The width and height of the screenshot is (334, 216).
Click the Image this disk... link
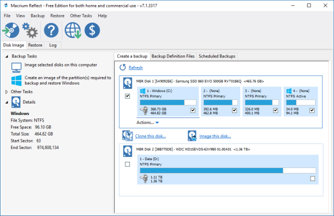pos(215,136)
